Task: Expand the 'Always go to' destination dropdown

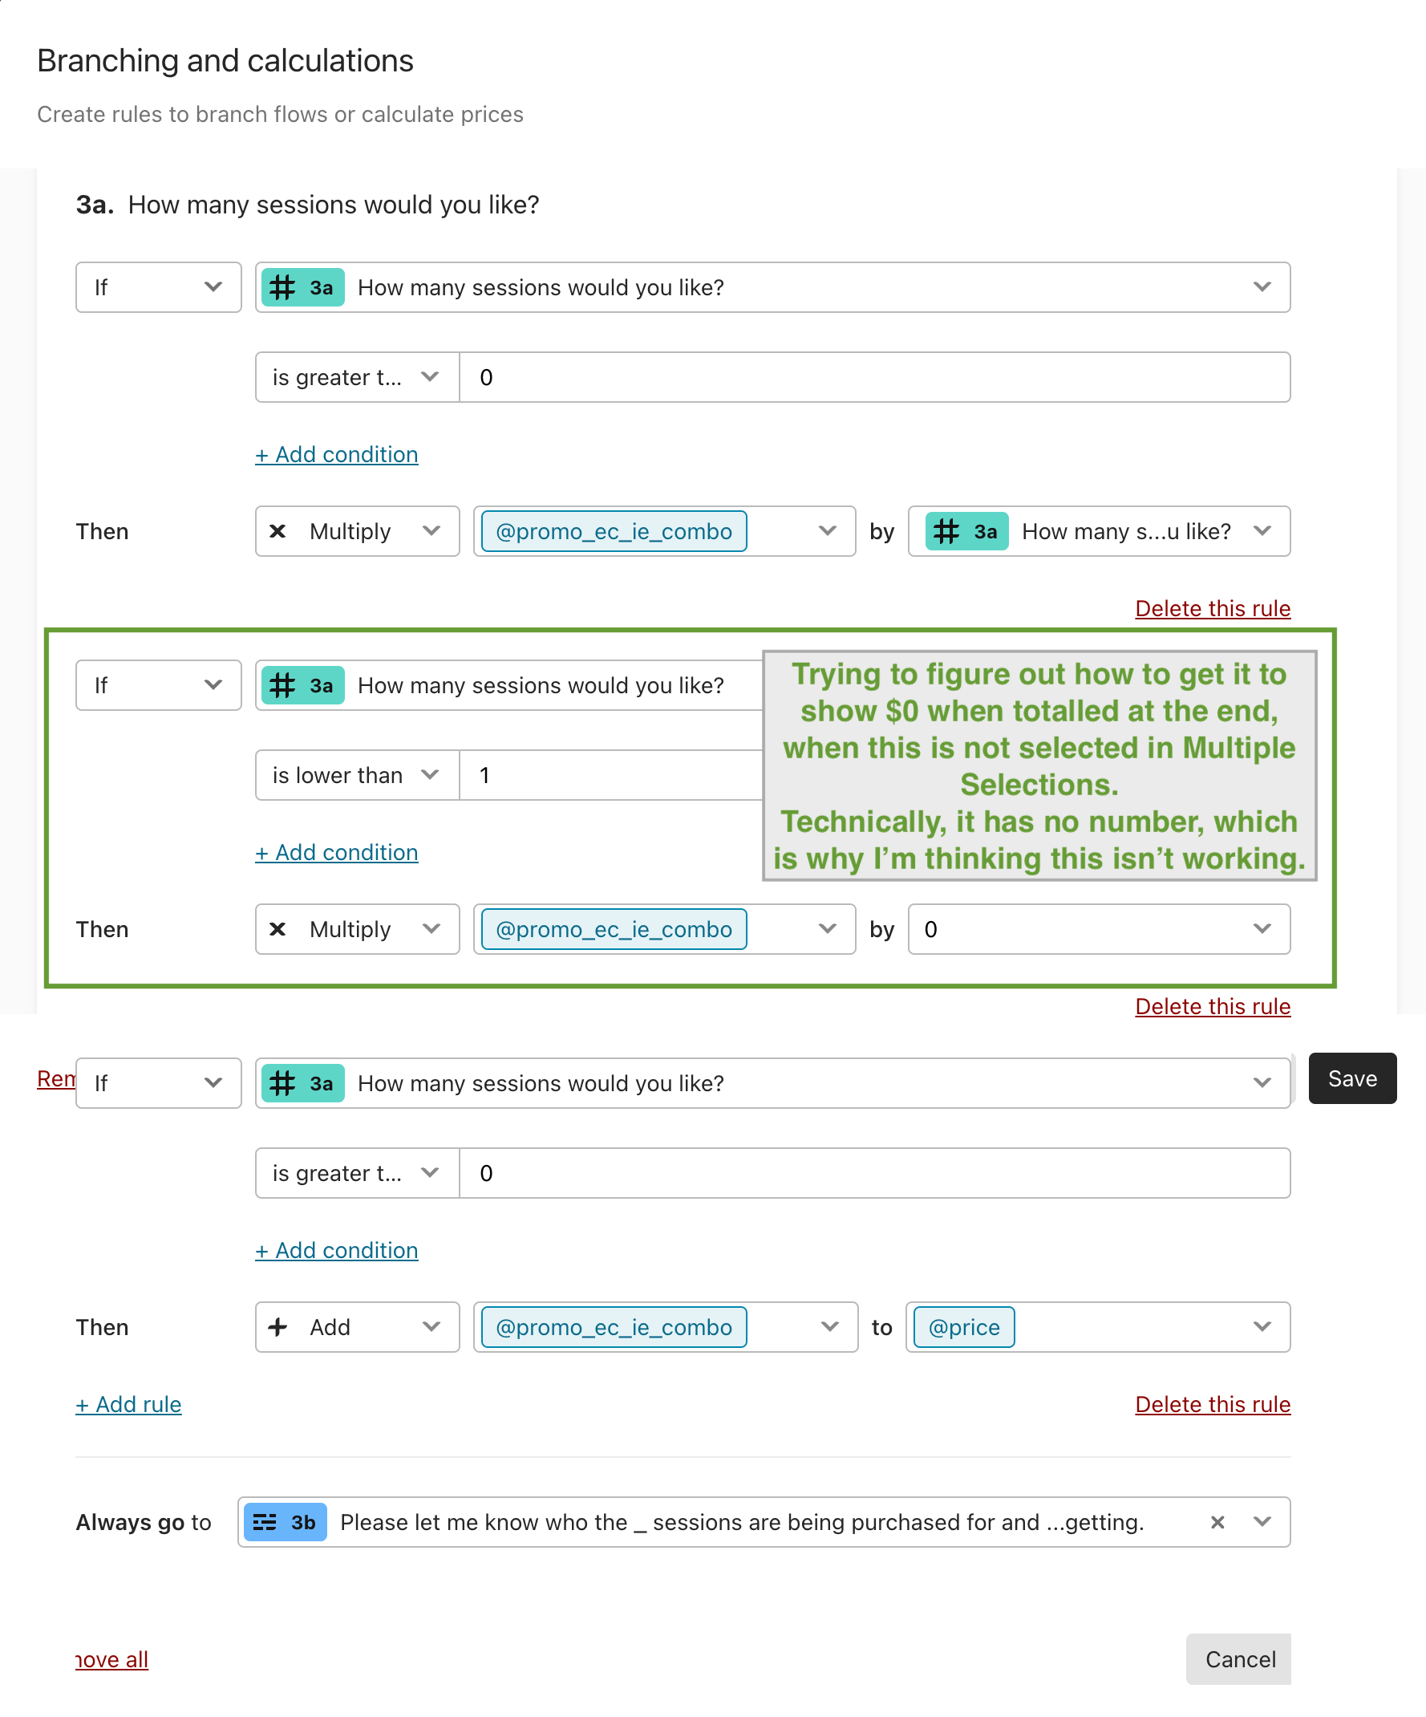Action: (1262, 1522)
